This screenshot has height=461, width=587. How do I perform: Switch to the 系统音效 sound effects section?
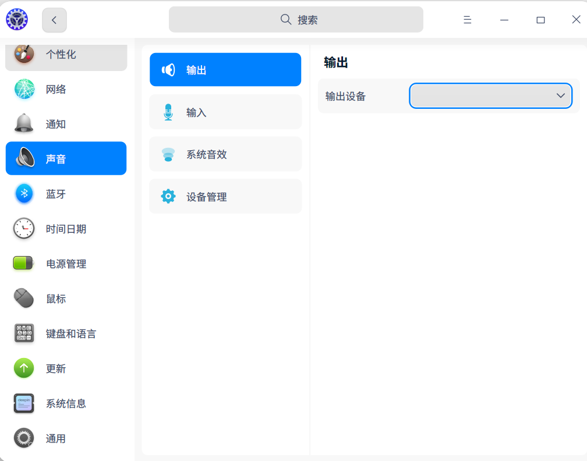[x=225, y=154]
